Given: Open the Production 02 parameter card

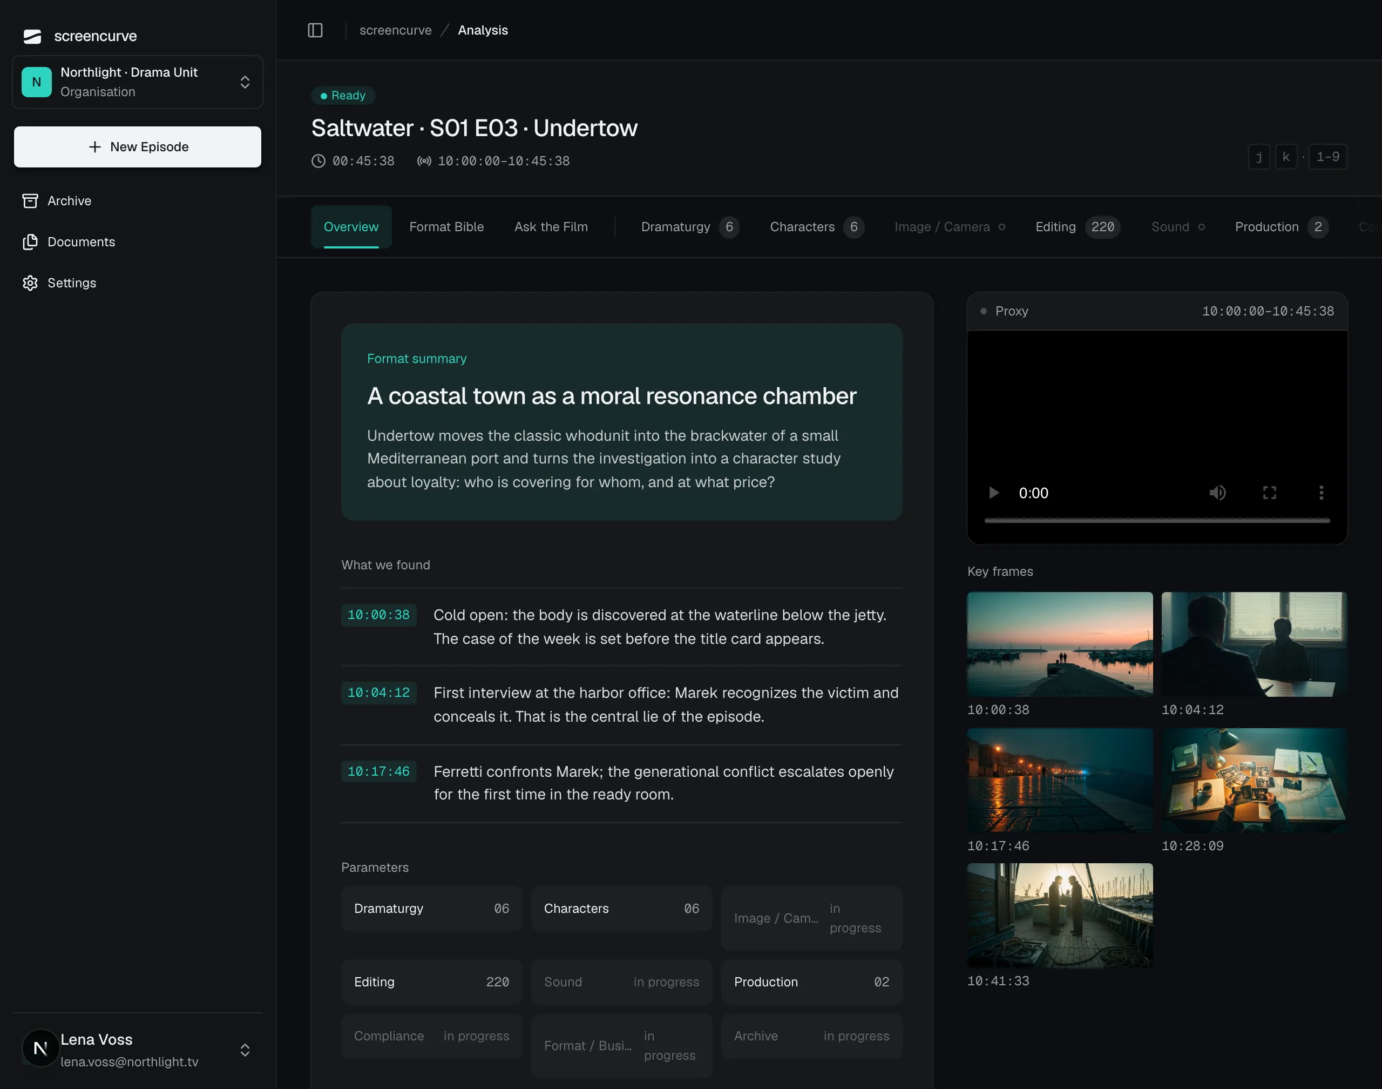Looking at the screenshot, I should click(811, 982).
